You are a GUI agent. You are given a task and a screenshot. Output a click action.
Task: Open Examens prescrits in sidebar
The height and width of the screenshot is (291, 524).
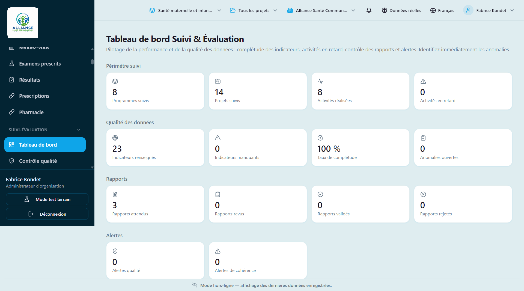(45, 64)
